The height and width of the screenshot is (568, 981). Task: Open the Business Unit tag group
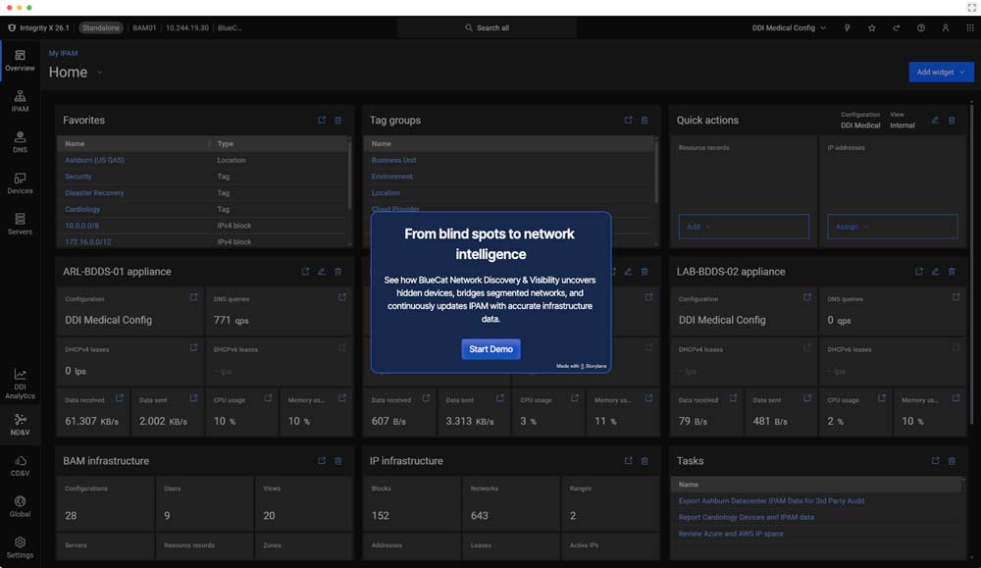(393, 160)
